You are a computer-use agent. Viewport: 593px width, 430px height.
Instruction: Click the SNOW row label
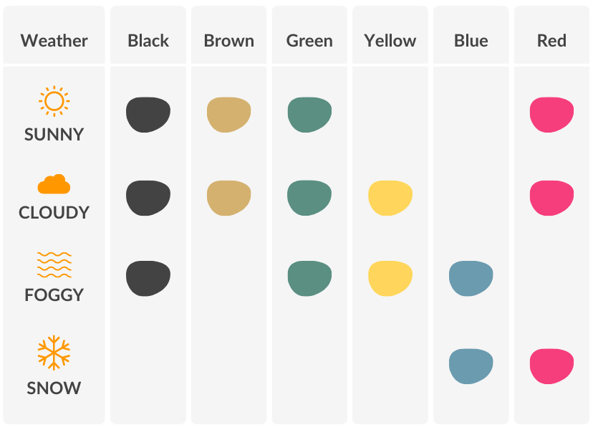tap(54, 388)
